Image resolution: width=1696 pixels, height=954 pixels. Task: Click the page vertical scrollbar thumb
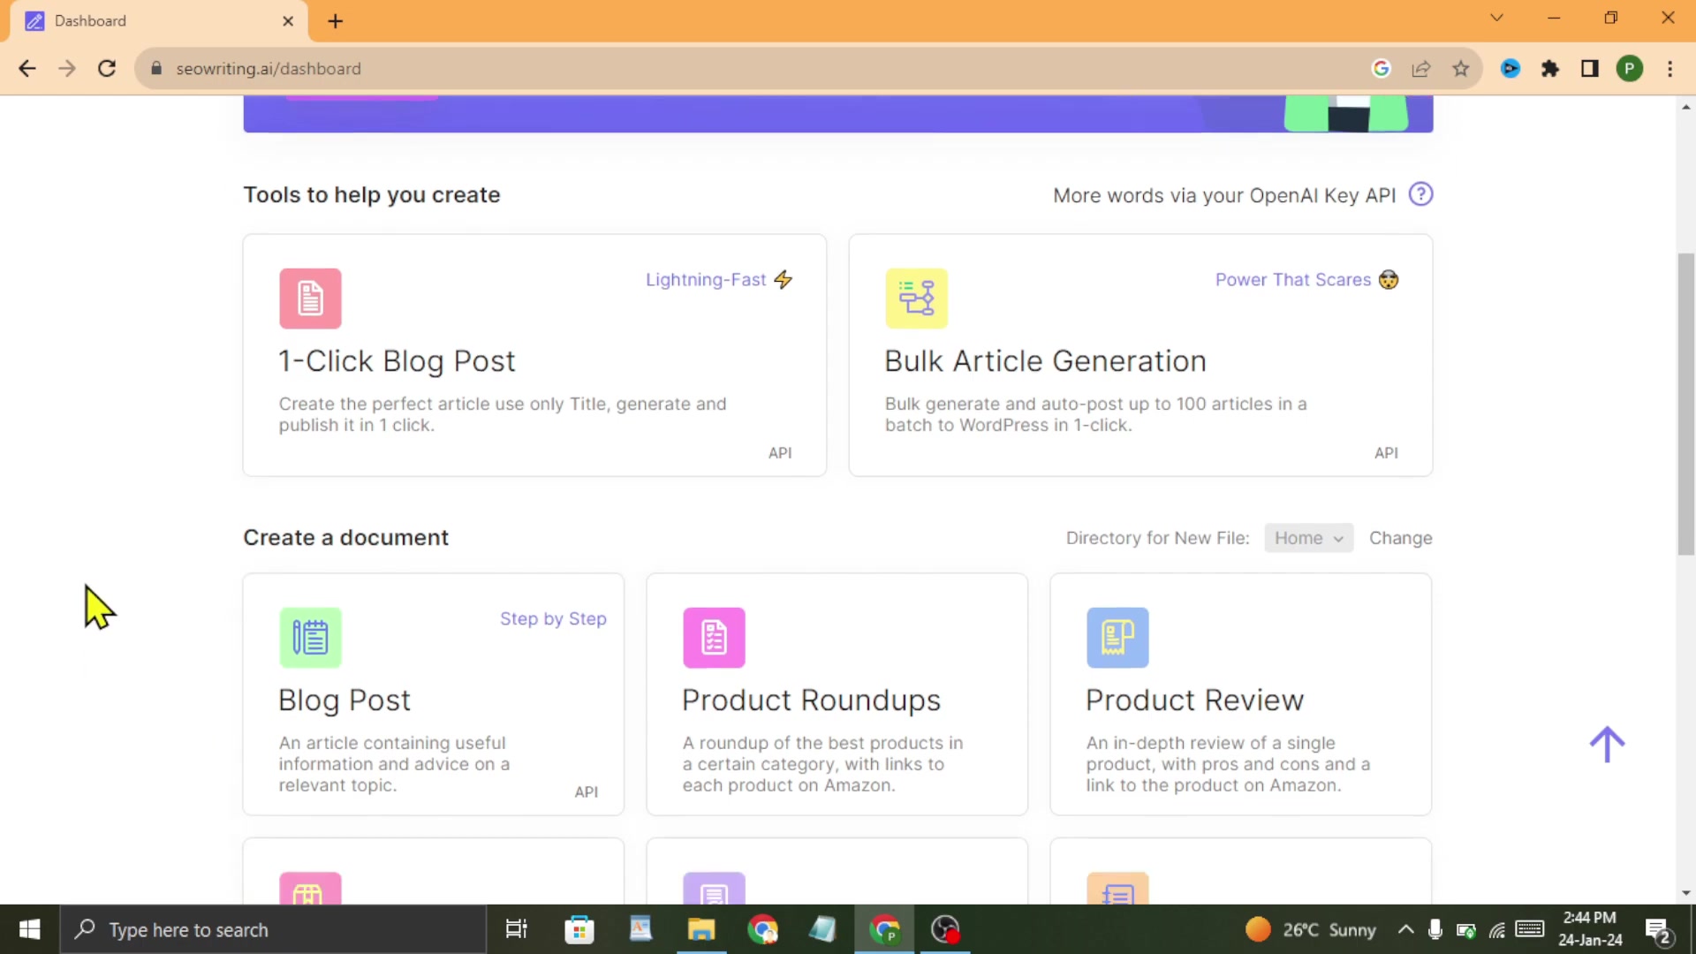[1686, 404]
